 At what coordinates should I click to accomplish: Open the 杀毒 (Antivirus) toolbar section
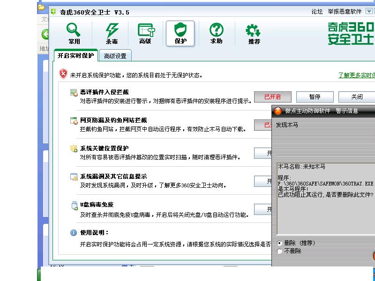112,33
